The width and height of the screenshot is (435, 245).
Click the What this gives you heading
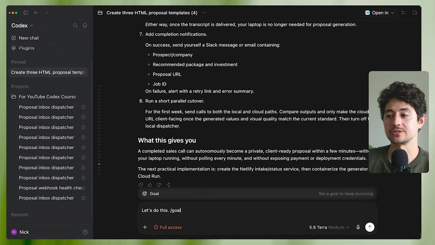point(167,140)
